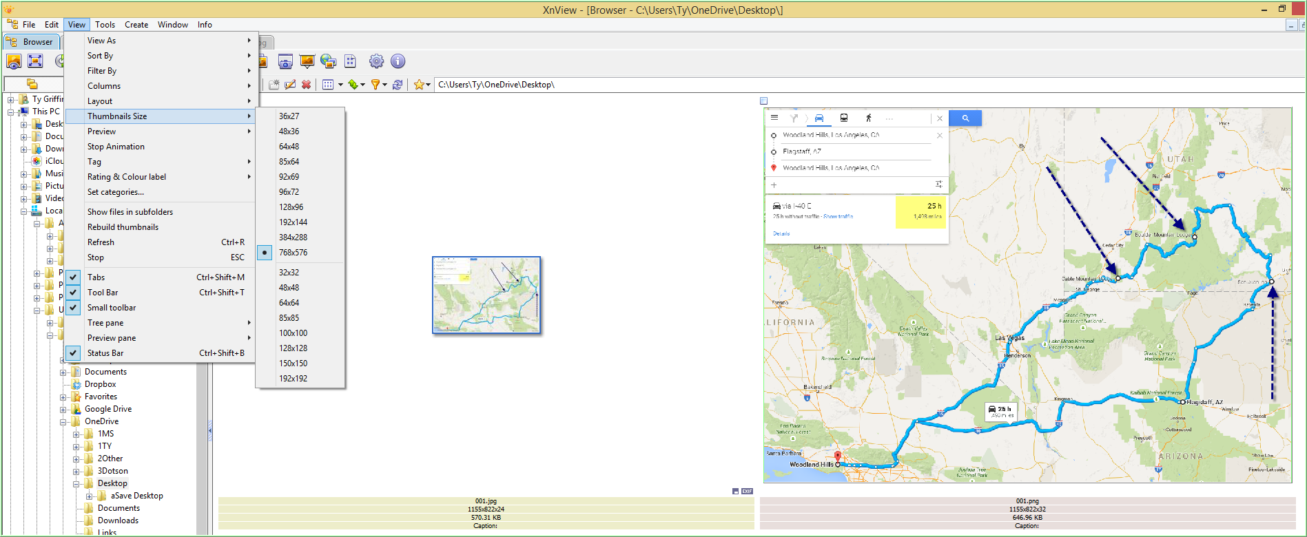
Task: Open the Sort By submenu
Action: pos(100,56)
